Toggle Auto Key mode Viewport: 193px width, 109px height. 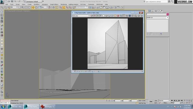tap(156, 101)
